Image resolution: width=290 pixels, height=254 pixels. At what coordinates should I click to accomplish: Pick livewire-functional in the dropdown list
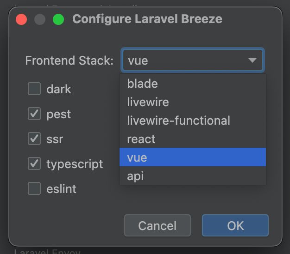(x=193, y=120)
